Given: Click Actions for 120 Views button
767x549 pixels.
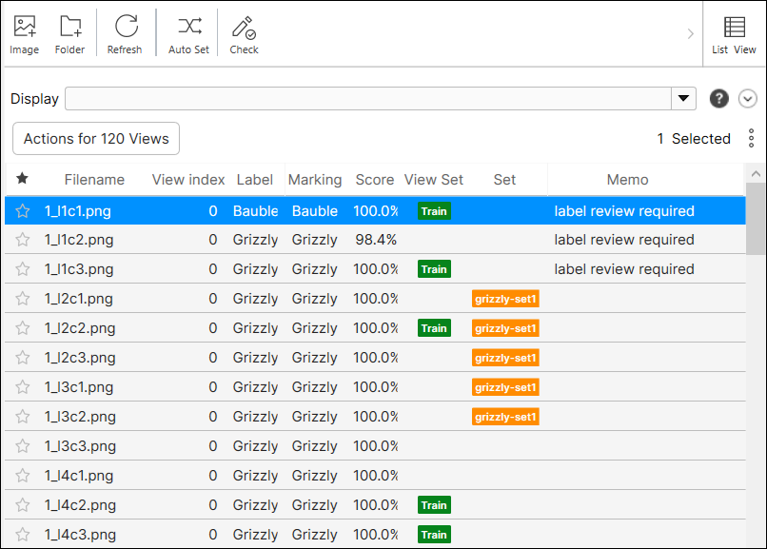Looking at the screenshot, I should tap(96, 139).
